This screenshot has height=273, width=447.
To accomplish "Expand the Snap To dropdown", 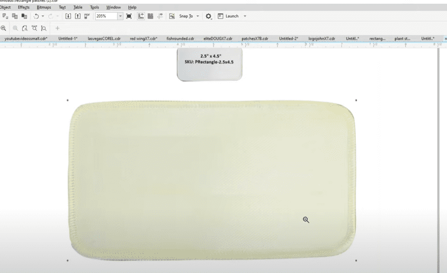I will 198,16.
